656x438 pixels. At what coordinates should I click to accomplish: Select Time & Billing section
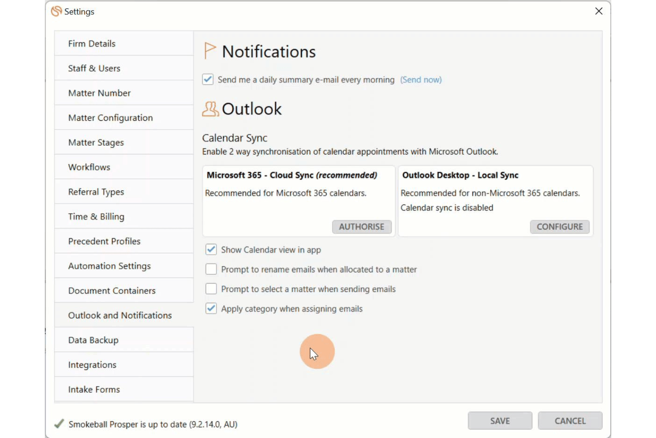pyautogui.click(x=124, y=217)
